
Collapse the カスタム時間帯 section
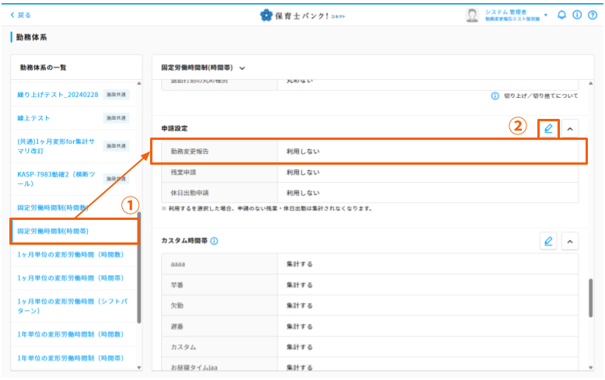click(570, 241)
